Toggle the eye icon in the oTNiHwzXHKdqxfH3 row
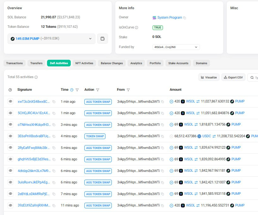Image resolution: width=258 pixels, height=215 pixels. point(10,124)
